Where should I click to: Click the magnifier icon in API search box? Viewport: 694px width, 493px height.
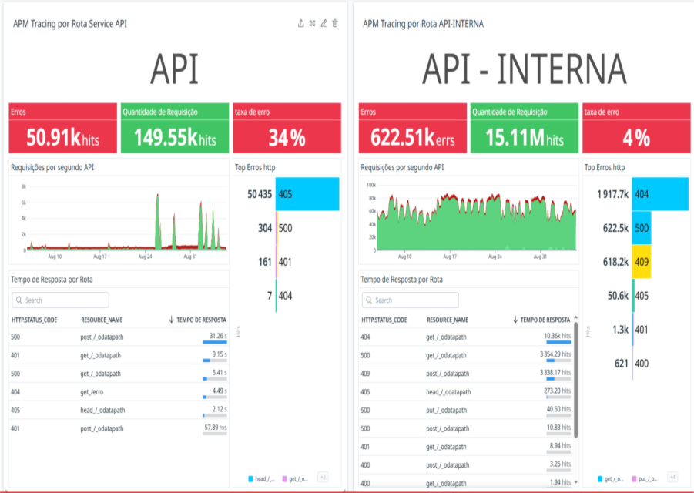coord(18,300)
